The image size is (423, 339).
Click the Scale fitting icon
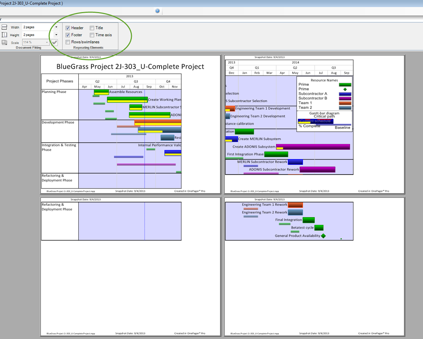pyautogui.click(x=4, y=42)
